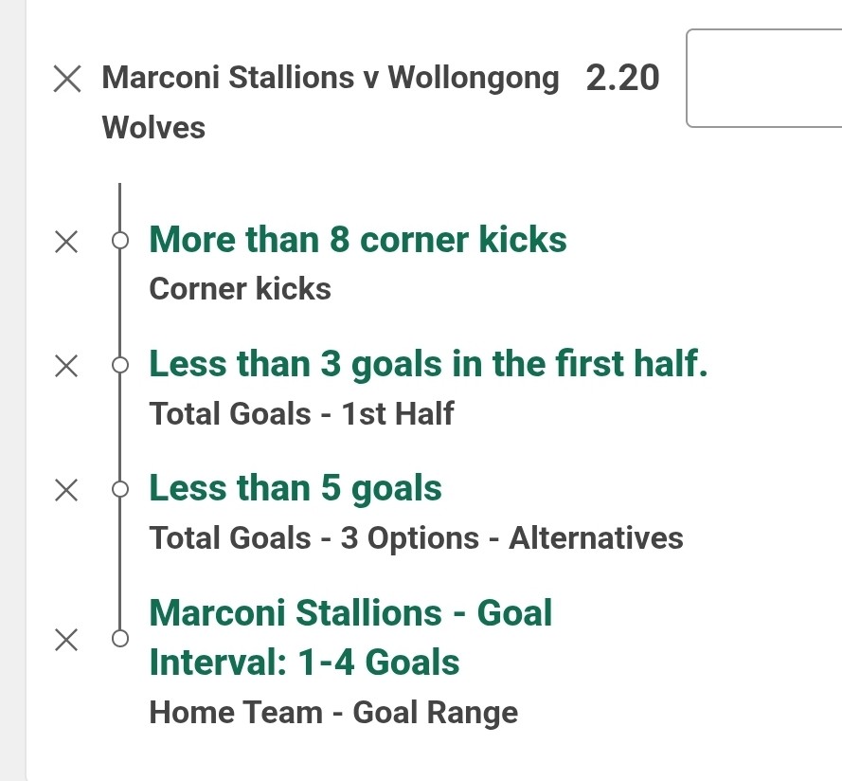This screenshot has width=842, height=781.
Task: Remove the Marconi Stallions v Wollongong Wolves bet
Action: tap(67, 79)
